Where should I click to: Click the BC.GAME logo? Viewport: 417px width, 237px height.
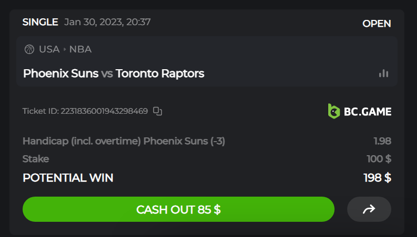[359, 111]
